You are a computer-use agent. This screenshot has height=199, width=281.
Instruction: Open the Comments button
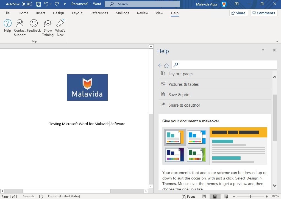pos(264,13)
